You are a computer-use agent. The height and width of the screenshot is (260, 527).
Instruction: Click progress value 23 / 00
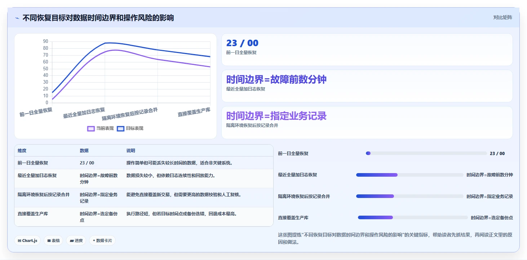point(497,154)
